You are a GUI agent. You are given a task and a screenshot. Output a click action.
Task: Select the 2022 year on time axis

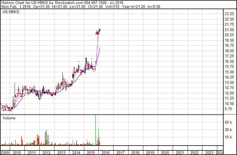click(194, 153)
